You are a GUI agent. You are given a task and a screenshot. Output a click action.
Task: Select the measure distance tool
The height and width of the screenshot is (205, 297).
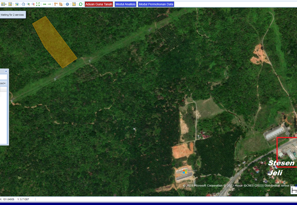(x=56, y=4)
